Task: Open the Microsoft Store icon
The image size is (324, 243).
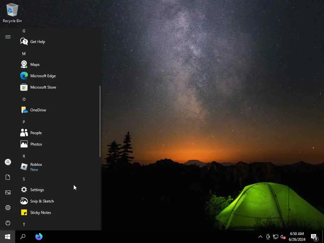Action: pyautogui.click(x=24, y=87)
